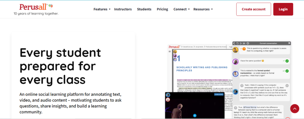Click the pink highlighted passage in the document
Screen dimensions: 304x119
pos(202,80)
